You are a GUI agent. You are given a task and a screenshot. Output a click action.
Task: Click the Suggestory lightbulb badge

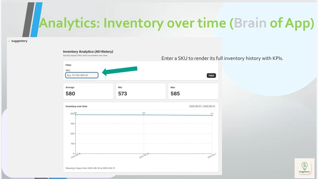pyautogui.click(x=304, y=167)
